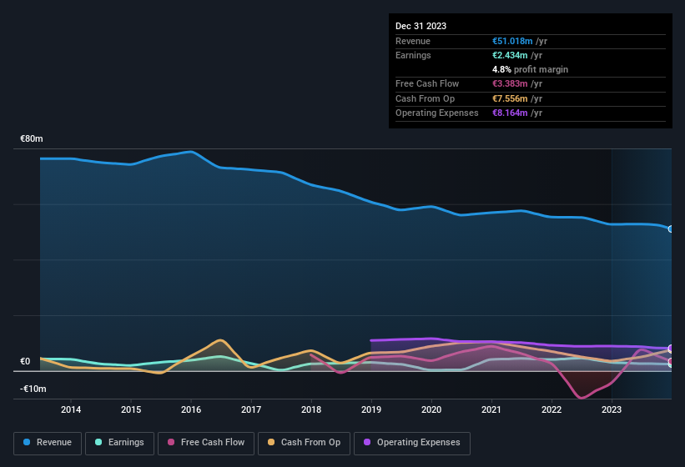
Task: Click the Dec 31 2023 tooltip date
Action: pos(421,26)
